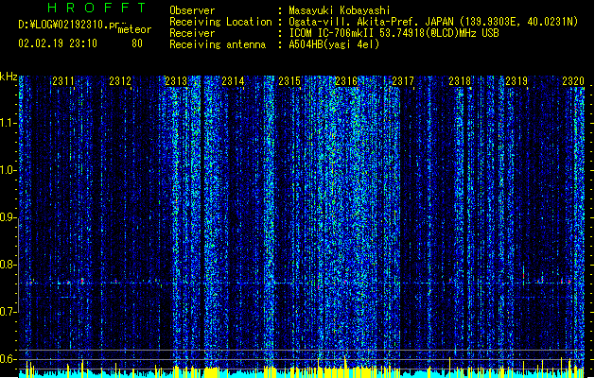The height and width of the screenshot is (378, 595).
Task: Click the 2320 time marker
Action: pyautogui.click(x=573, y=81)
